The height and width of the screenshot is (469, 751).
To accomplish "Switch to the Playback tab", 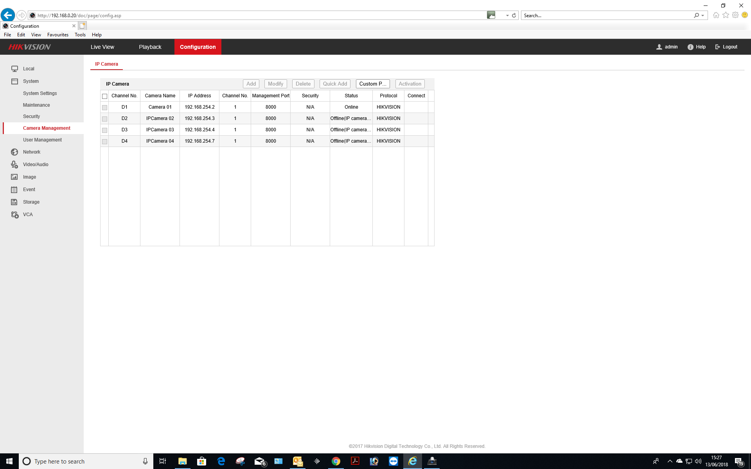I will [x=150, y=47].
